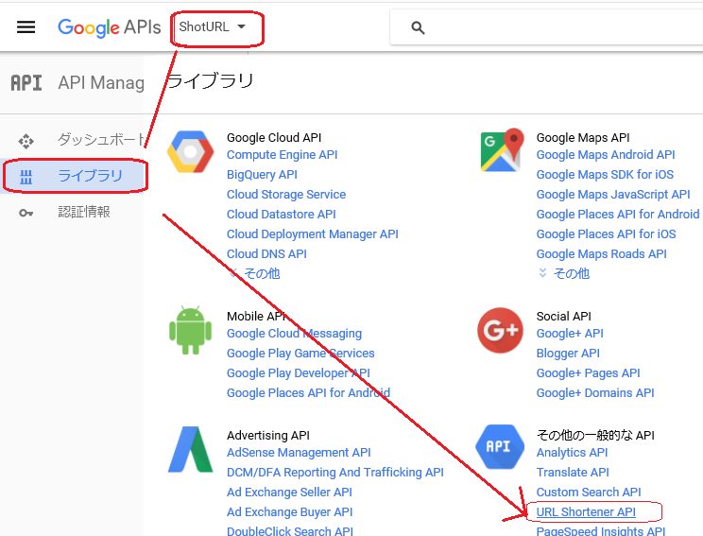Viewport: 703px width, 536px height.
Task: Click the Advertising API heading
Action: (268, 436)
